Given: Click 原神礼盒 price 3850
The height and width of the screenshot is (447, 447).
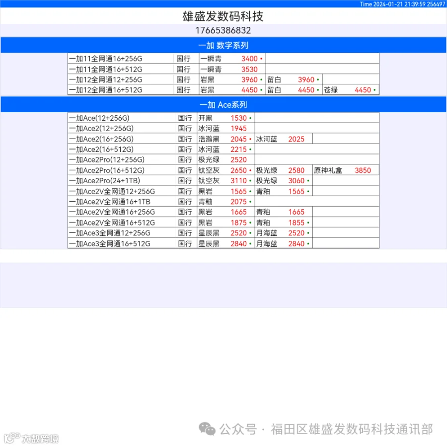Looking at the screenshot, I should [363, 170].
